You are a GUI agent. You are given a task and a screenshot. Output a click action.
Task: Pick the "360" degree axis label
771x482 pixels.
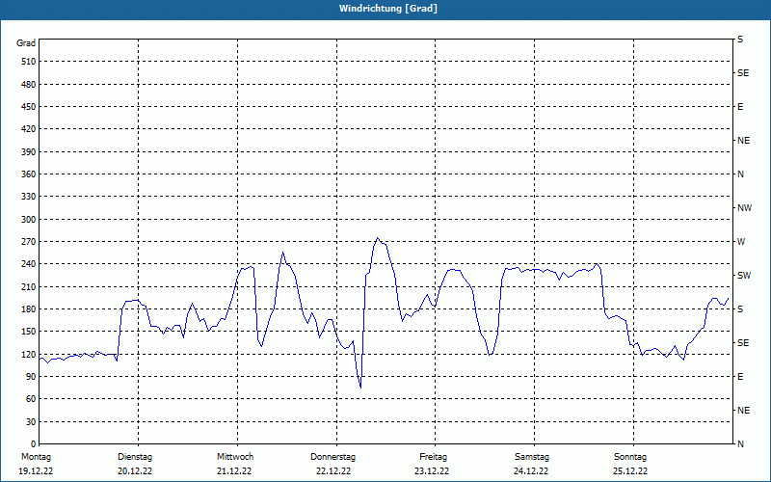(29, 174)
